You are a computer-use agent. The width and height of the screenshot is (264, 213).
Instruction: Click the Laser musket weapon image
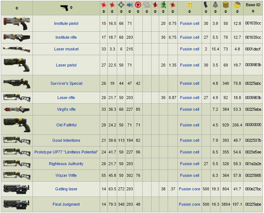point(17,49)
